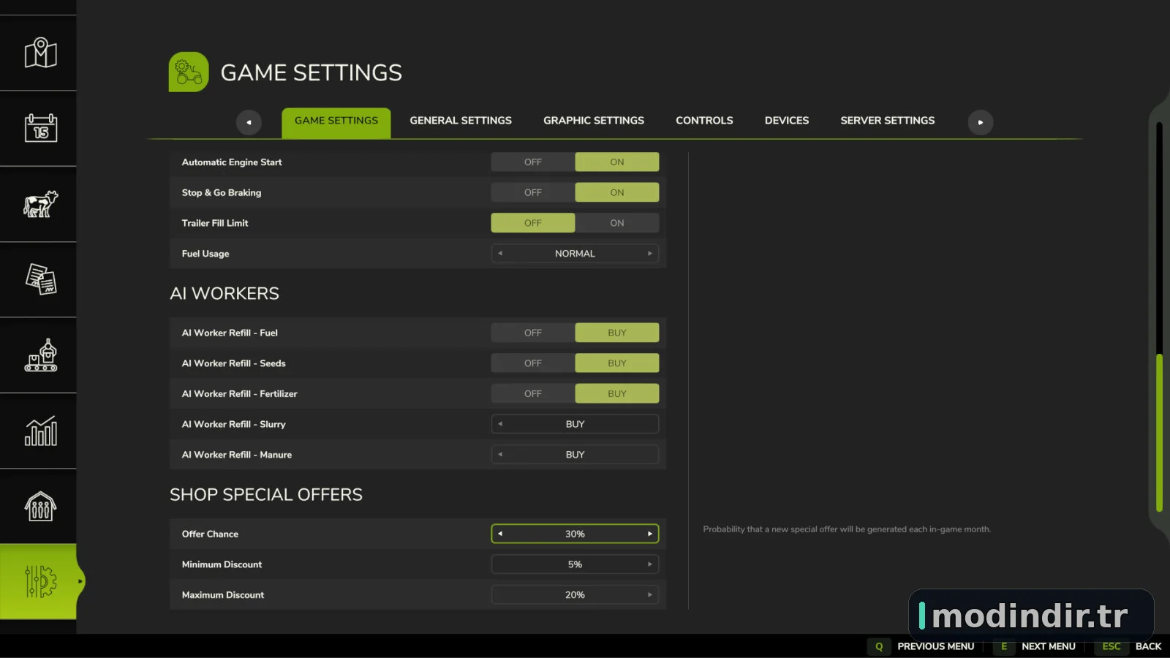Decrease Offer Chance with left arrow
This screenshot has height=658, width=1170.
[x=500, y=534]
